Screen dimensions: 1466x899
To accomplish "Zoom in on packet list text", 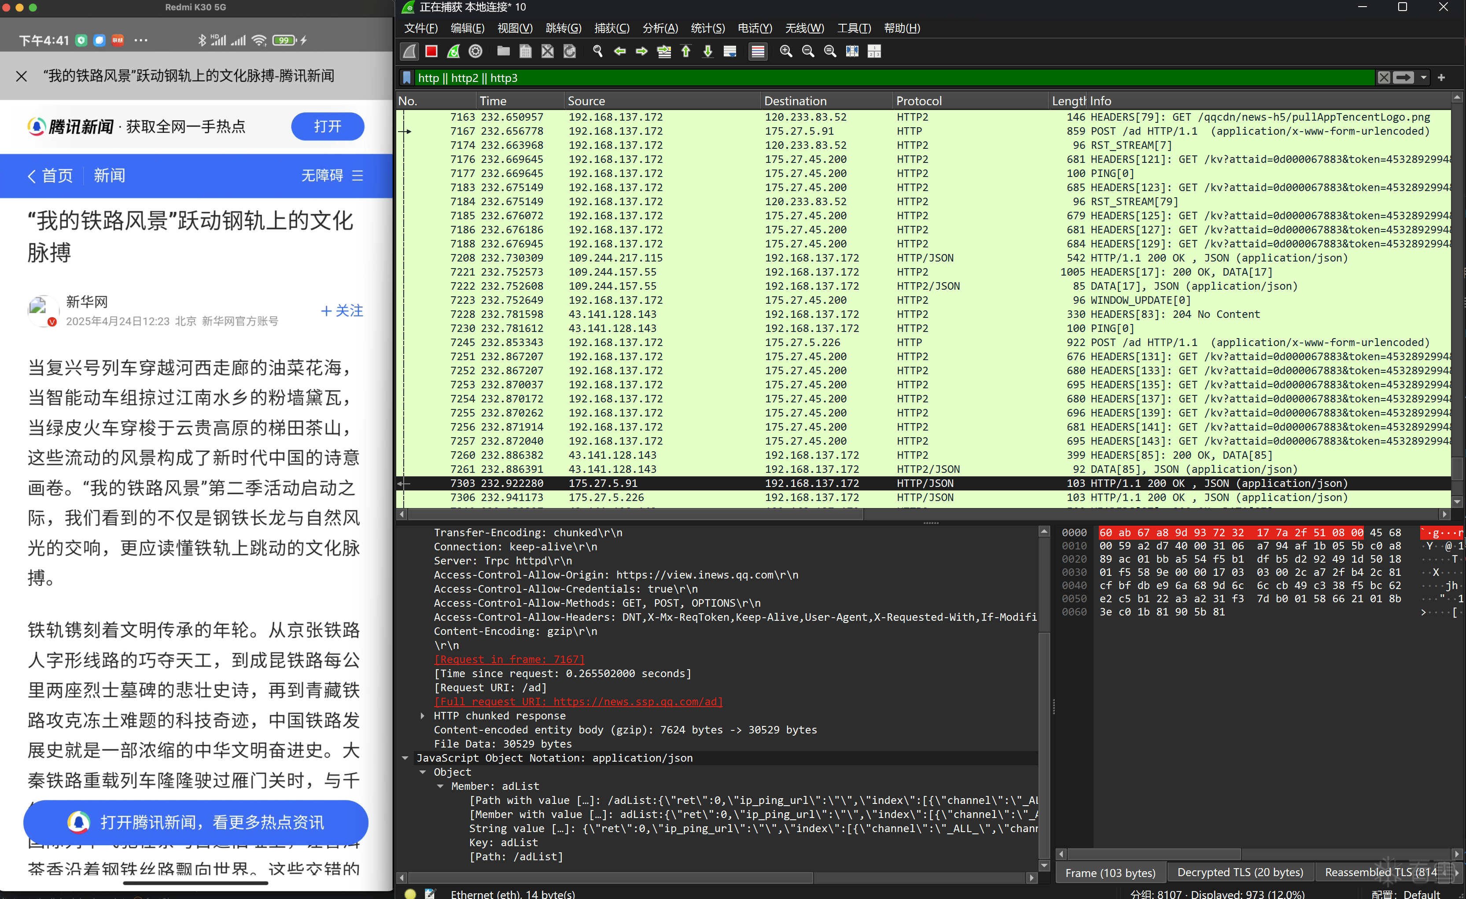I will point(786,52).
